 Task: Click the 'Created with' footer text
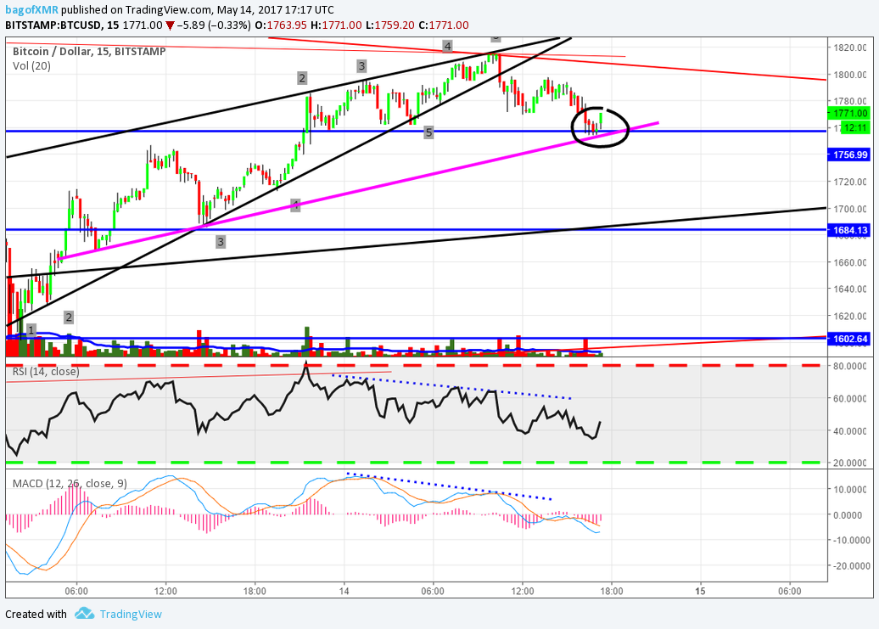(x=36, y=614)
